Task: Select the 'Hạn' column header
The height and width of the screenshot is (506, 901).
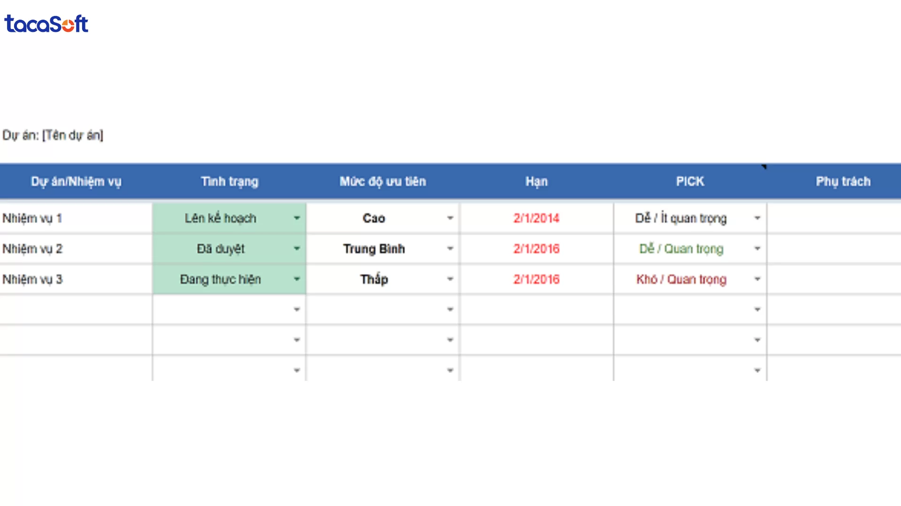Action: point(536,181)
